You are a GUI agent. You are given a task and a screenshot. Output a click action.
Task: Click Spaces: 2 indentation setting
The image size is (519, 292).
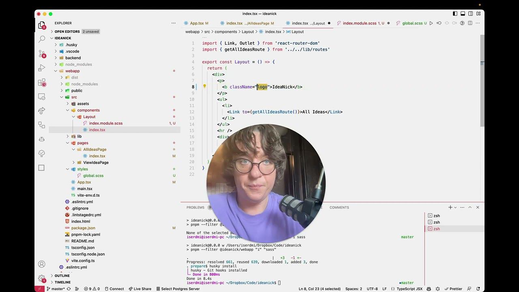coord(354,289)
